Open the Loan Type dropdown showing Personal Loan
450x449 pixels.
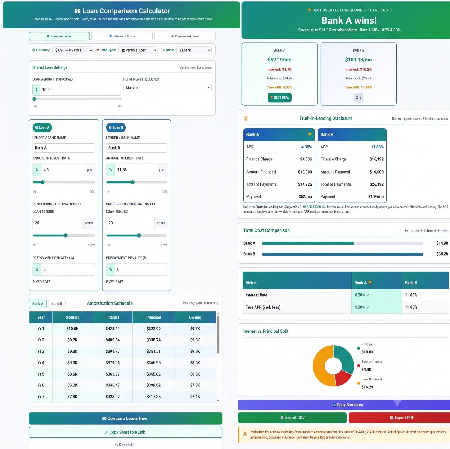tap(138, 50)
